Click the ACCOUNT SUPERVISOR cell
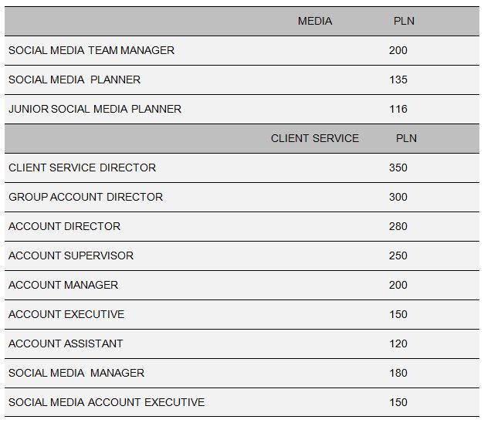This screenshot has width=484, height=423. tap(71, 255)
